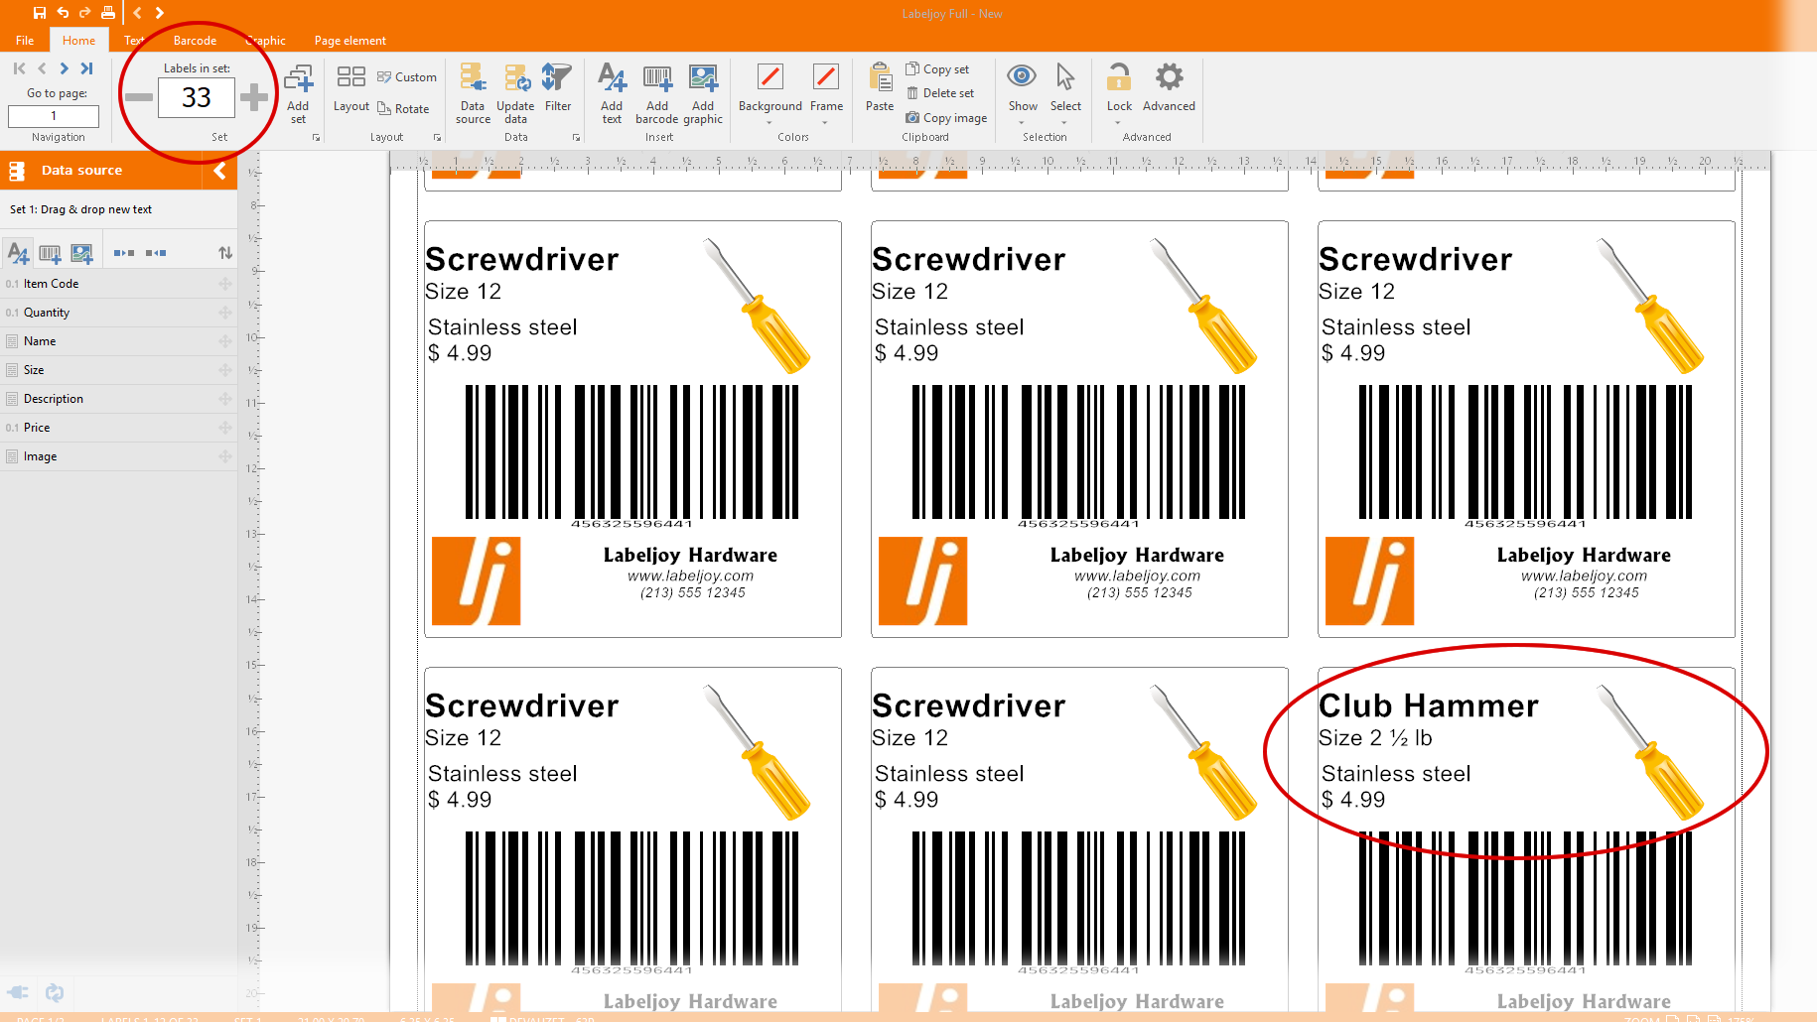This screenshot has height=1022, width=1817.
Task: Select drag-and-drop new barcode mode
Action: click(50, 253)
